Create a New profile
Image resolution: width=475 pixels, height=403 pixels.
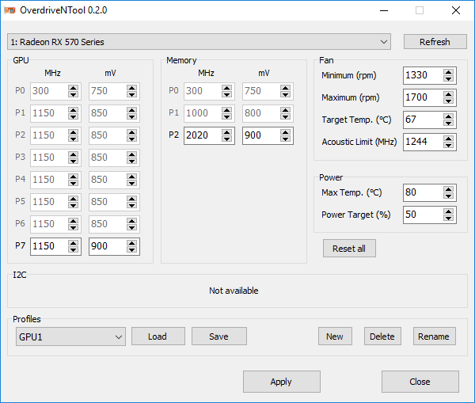pyautogui.click(x=335, y=336)
